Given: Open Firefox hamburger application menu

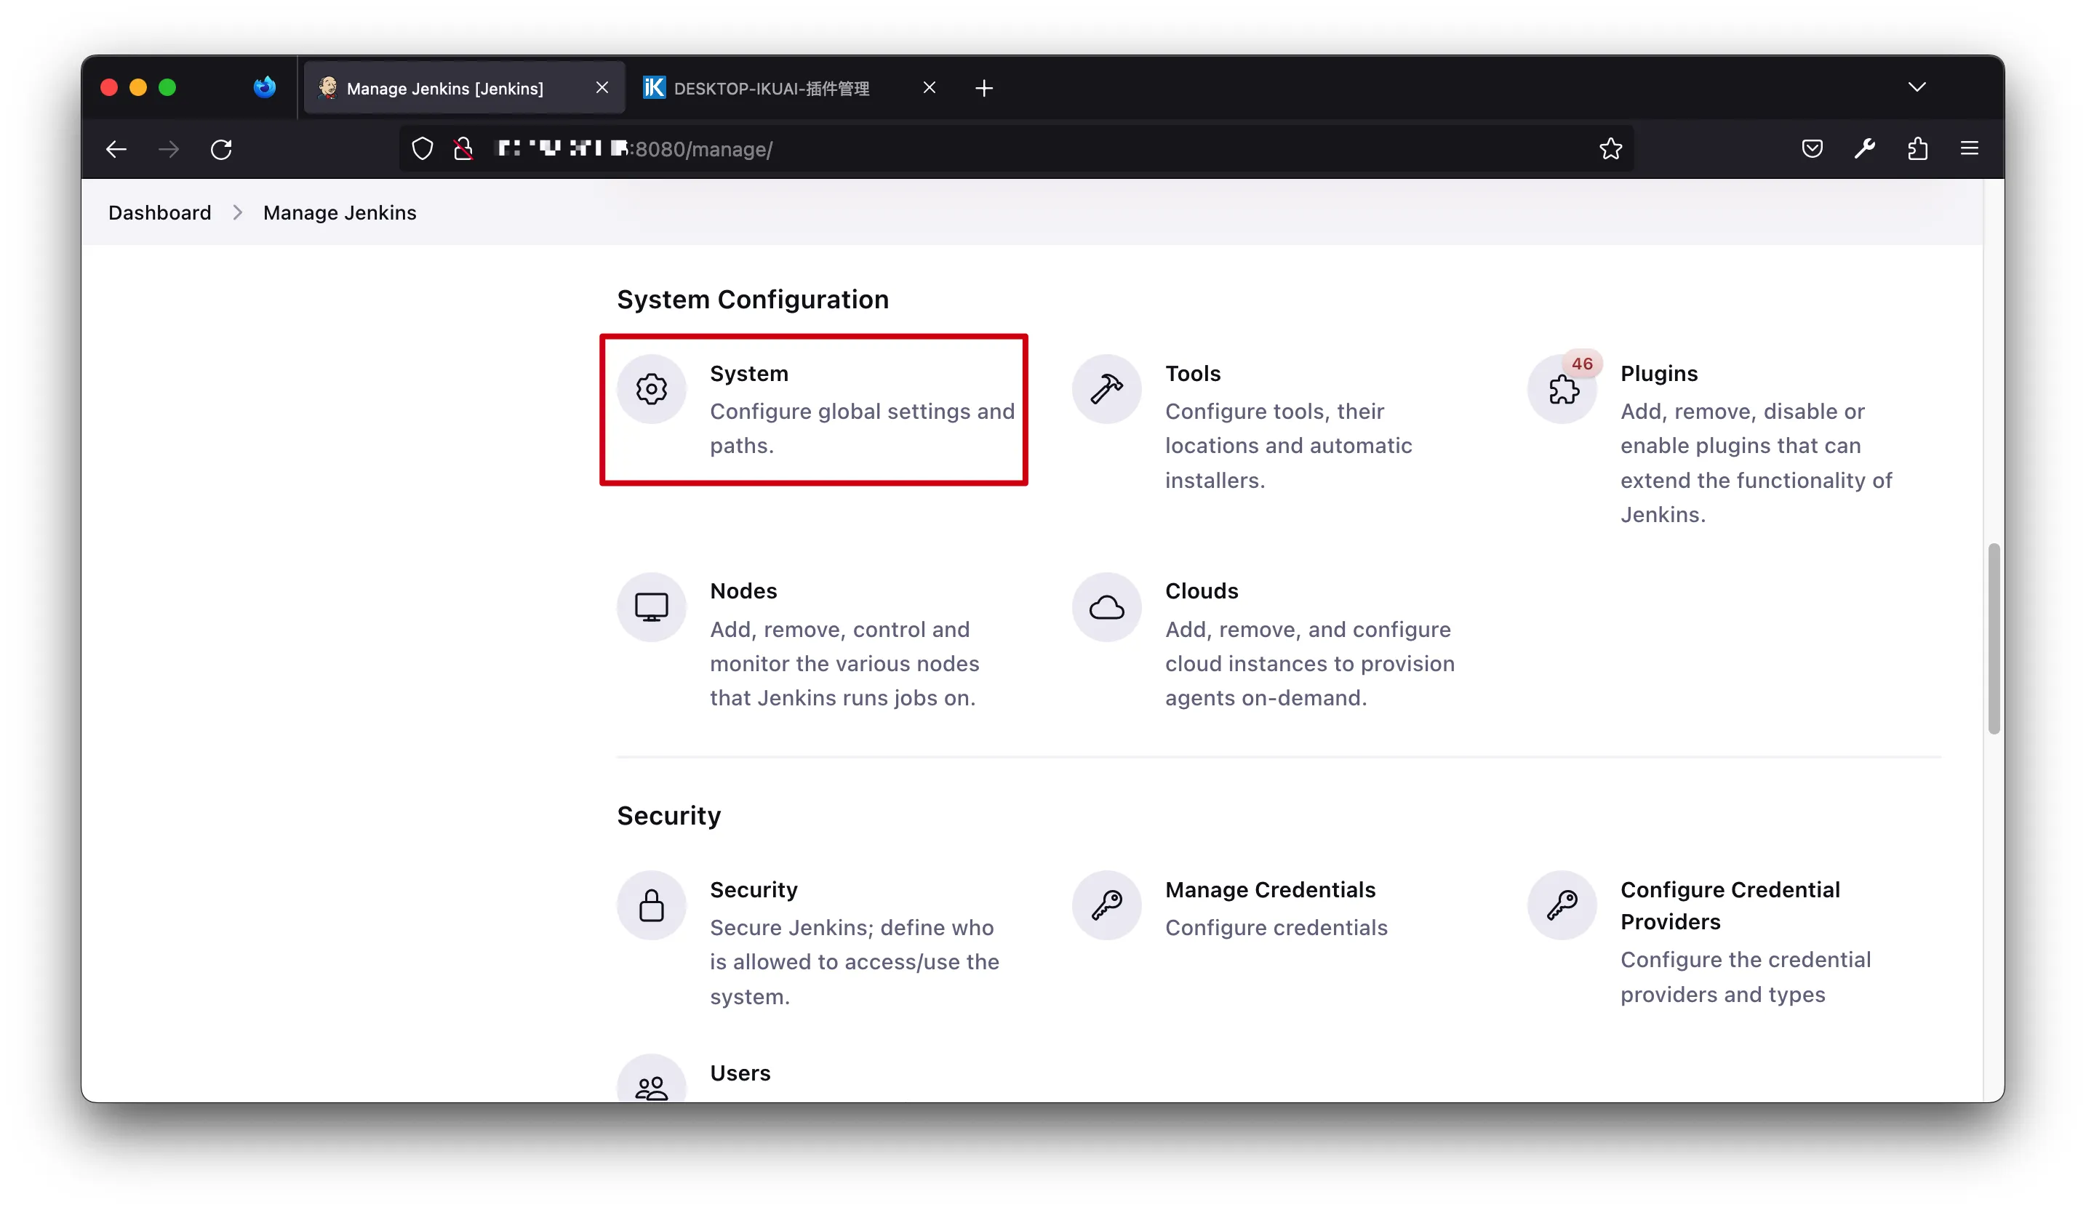Looking at the screenshot, I should click(1970, 149).
